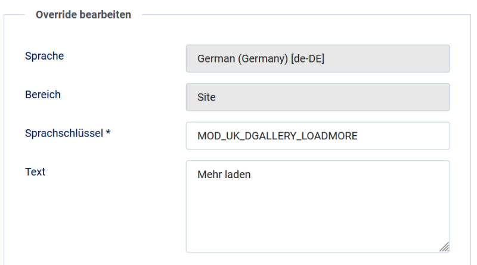Click the "Sprachschlüssel" label
Viewport: 477px width, 265px height.
click(64, 133)
